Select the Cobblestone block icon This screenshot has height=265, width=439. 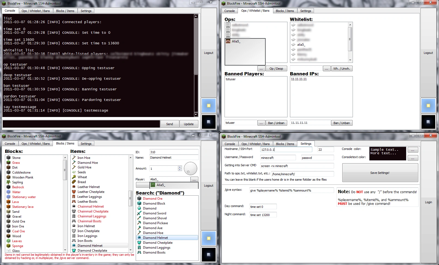click(8, 172)
